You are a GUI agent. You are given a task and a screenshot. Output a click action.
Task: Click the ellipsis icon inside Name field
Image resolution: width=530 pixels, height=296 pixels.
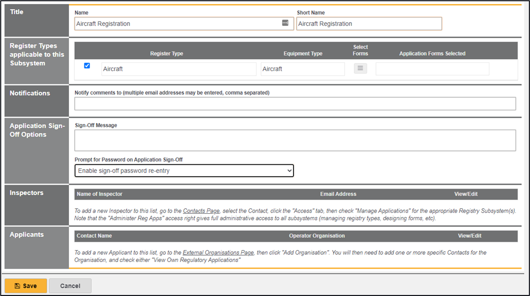click(x=285, y=23)
